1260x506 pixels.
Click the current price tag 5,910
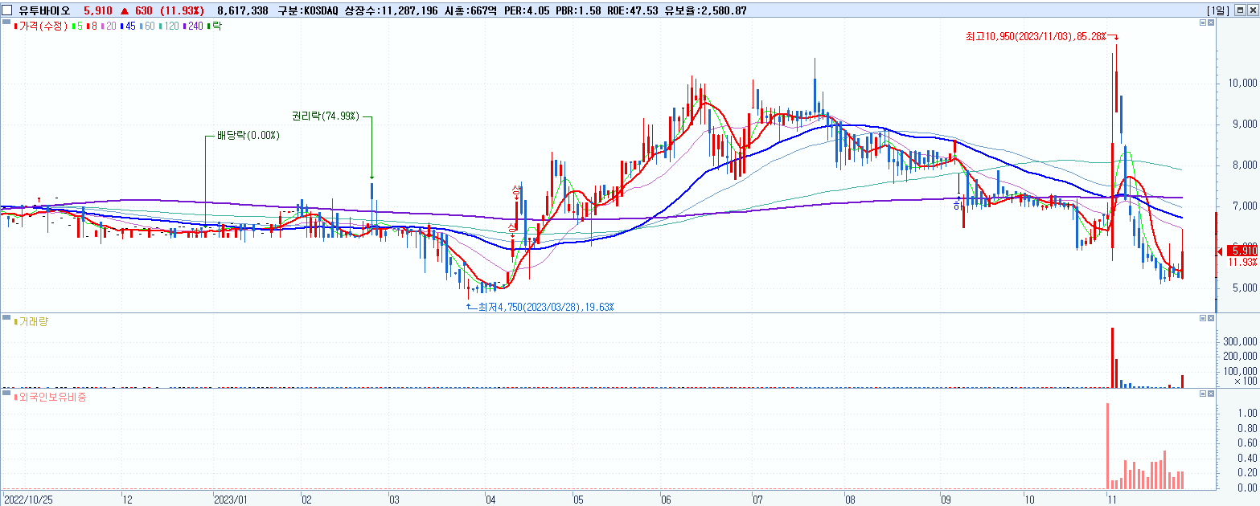click(x=1242, y=251)
